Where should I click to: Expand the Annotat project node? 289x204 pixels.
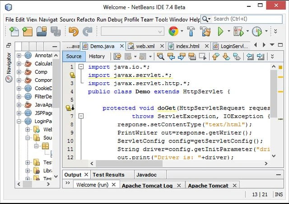[19, 55]
